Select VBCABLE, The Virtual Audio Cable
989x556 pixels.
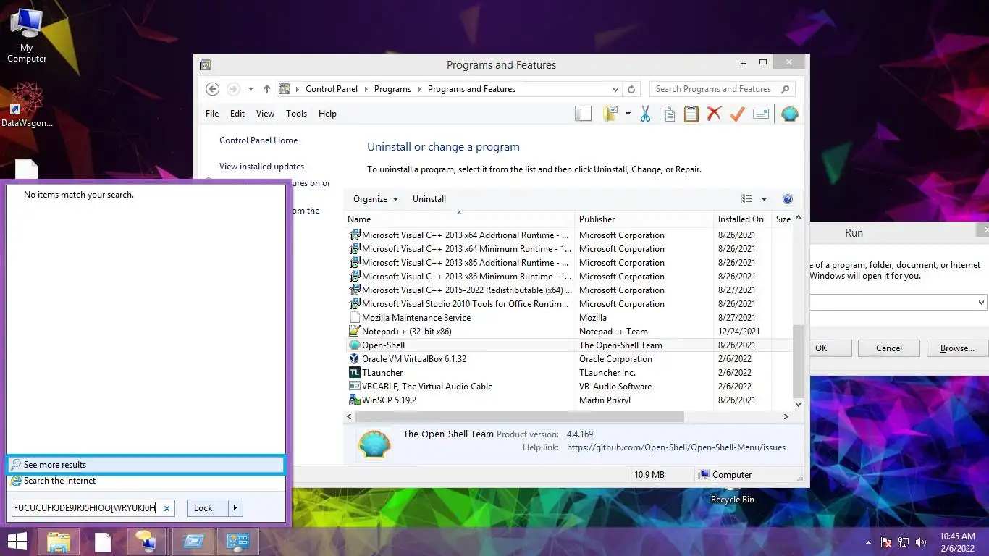(x=568, y=387)
